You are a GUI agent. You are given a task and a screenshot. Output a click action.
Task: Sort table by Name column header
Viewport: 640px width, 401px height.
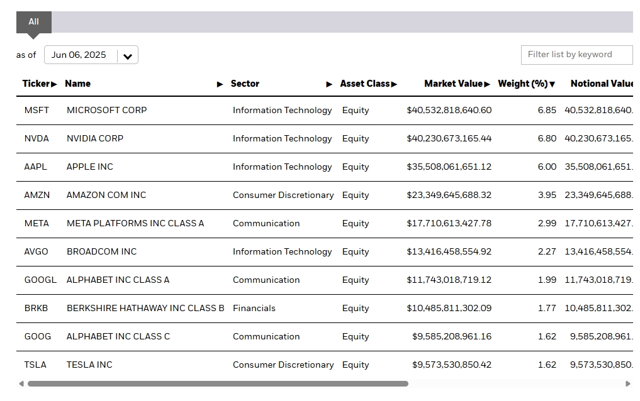(x=143, y=84)
